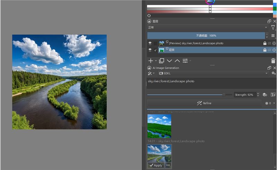Click the layer opacity 不透明度 100% slider
The height and width of the screenshot is (170, 277).
pyautogui.click(x=206, y=36)
